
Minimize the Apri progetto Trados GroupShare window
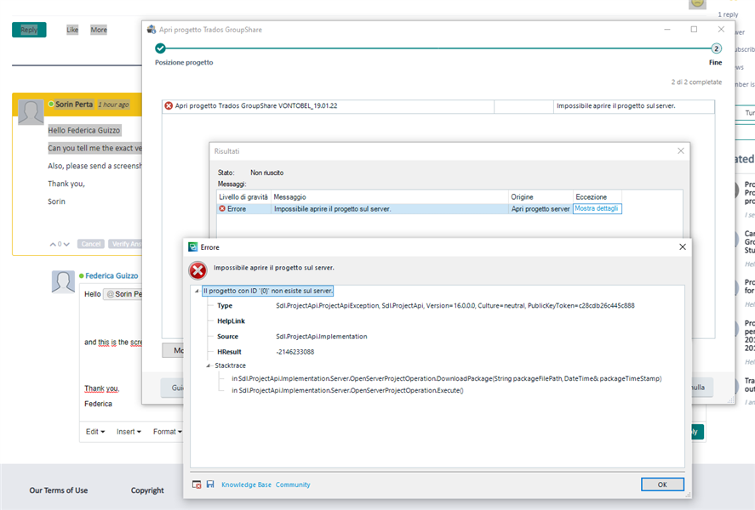coord(666,29)
